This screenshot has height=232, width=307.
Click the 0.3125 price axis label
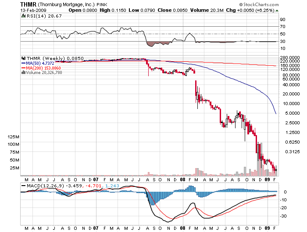[x=293, y=151]
